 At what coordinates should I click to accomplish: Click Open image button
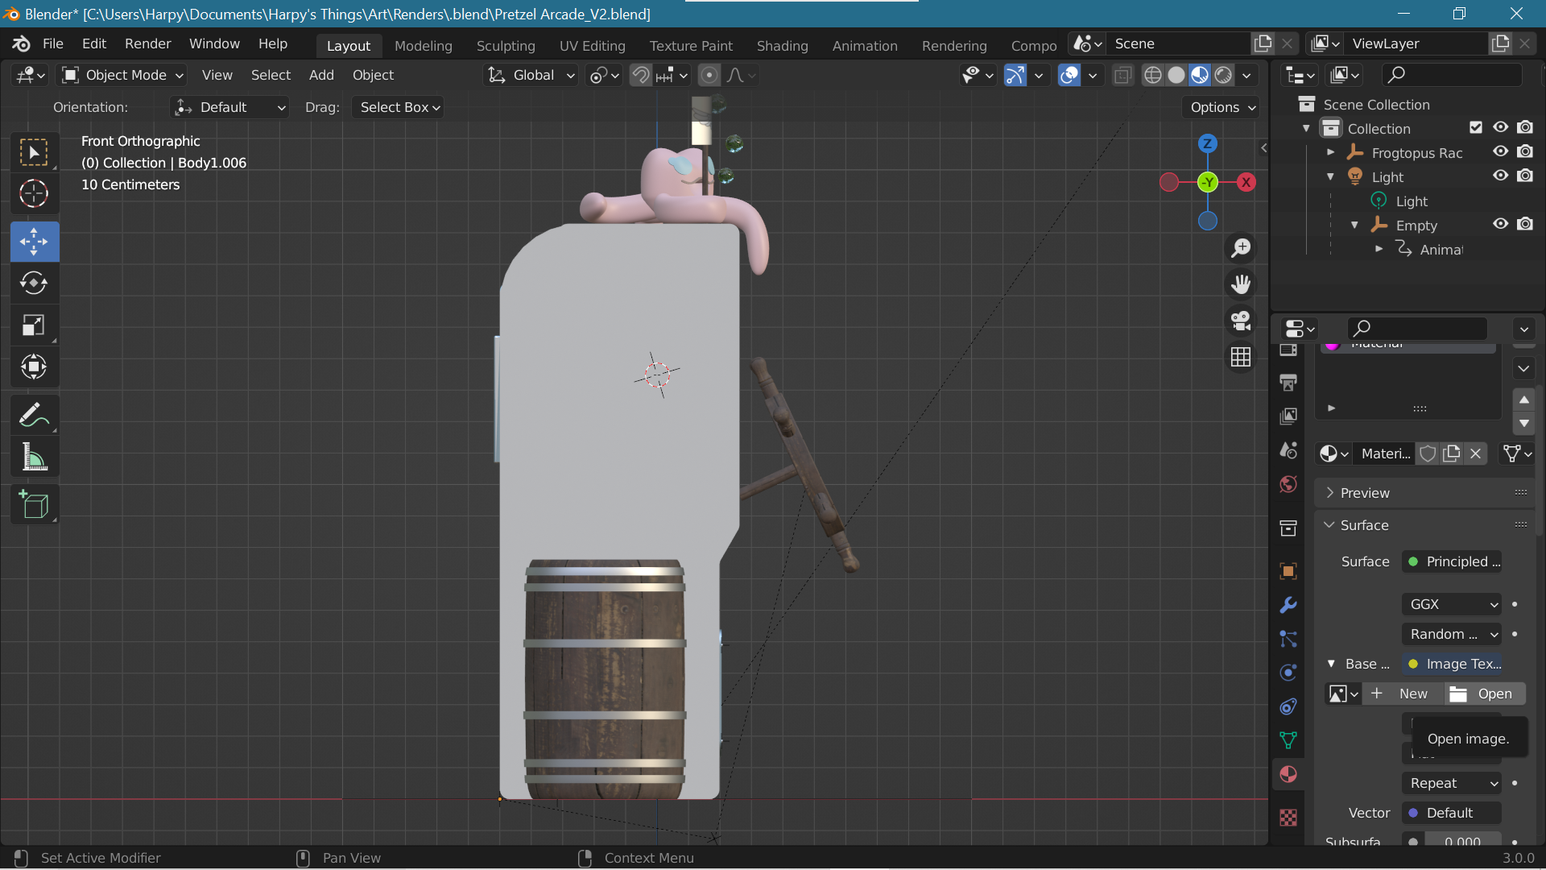[x=1484, y=694]
